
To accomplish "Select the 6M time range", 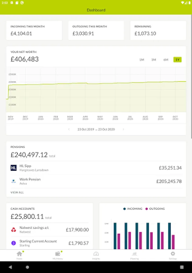I will 166,60.
